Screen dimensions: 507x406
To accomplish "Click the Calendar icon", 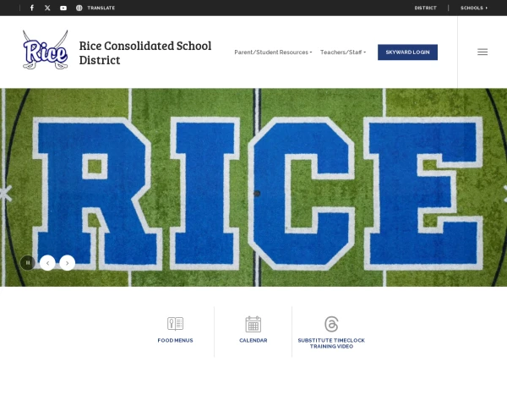I will (253, 324).
